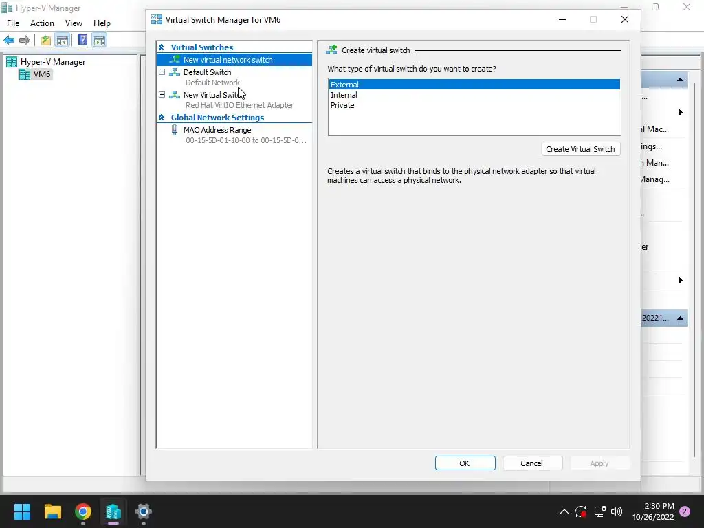Click the New Virtual Switch network icon
704x528 pixels.
pos(175,95)
